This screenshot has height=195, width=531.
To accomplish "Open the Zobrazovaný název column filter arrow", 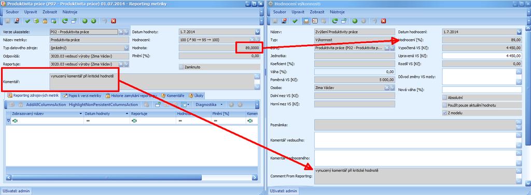I will [80, 114].
